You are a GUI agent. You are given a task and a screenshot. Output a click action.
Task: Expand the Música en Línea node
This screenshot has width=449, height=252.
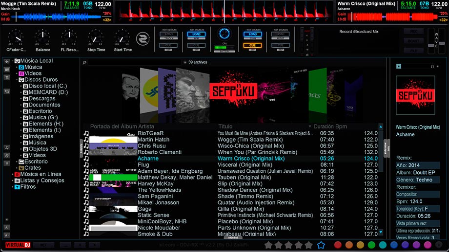[12, 174]
